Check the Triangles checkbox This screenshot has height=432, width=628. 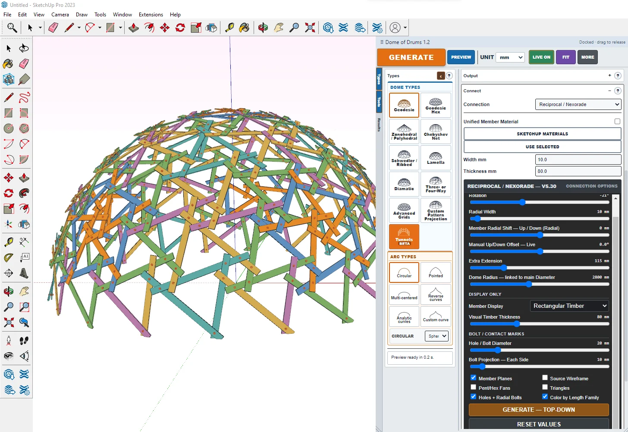point(545,387)
